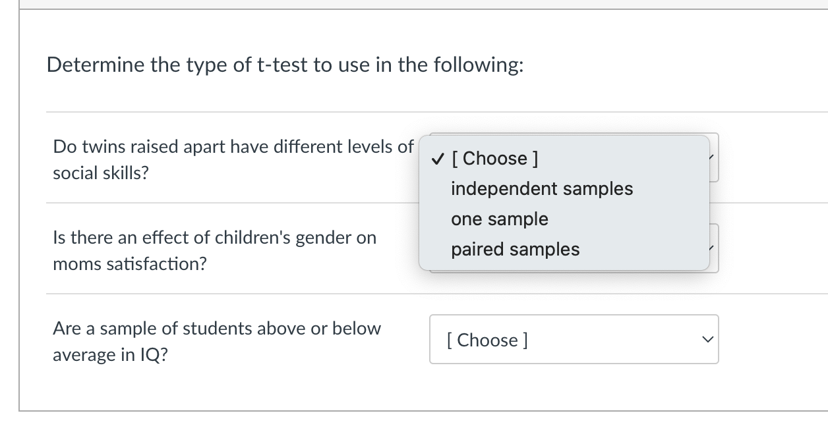Click the word "following:" in the heading
The width and height of the screenshot is (828, 436).
pyautogui.click(x=479, y=65)
